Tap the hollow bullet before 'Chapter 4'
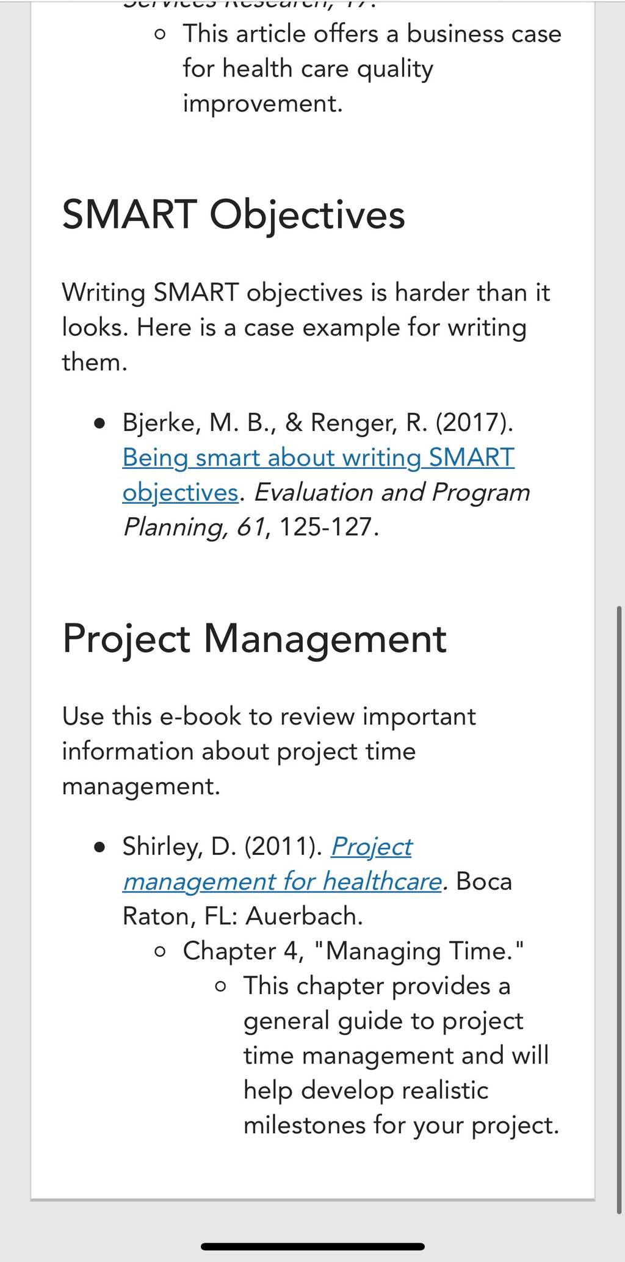The image size is (625, 1262). tap(160, 952)
